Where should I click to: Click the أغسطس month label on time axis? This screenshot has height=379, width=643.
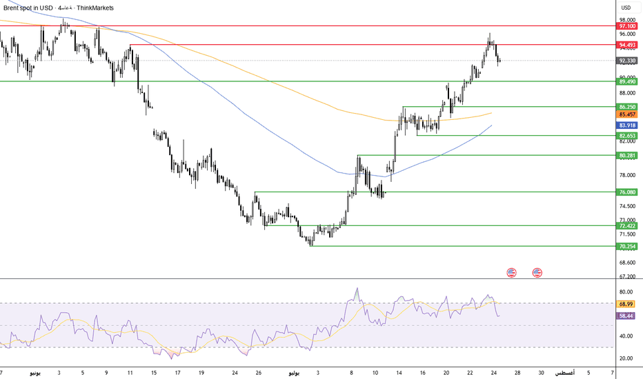pyautogui.click(x=564, y=373)
